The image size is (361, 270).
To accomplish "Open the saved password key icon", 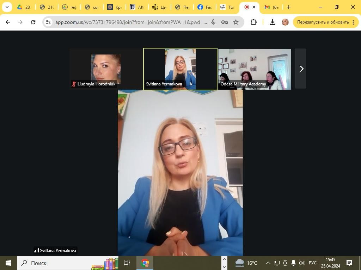I will 225,22.
